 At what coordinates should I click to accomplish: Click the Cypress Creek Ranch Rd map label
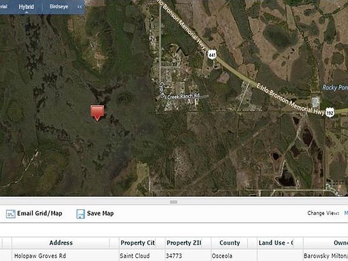click(x=180, y=92)
